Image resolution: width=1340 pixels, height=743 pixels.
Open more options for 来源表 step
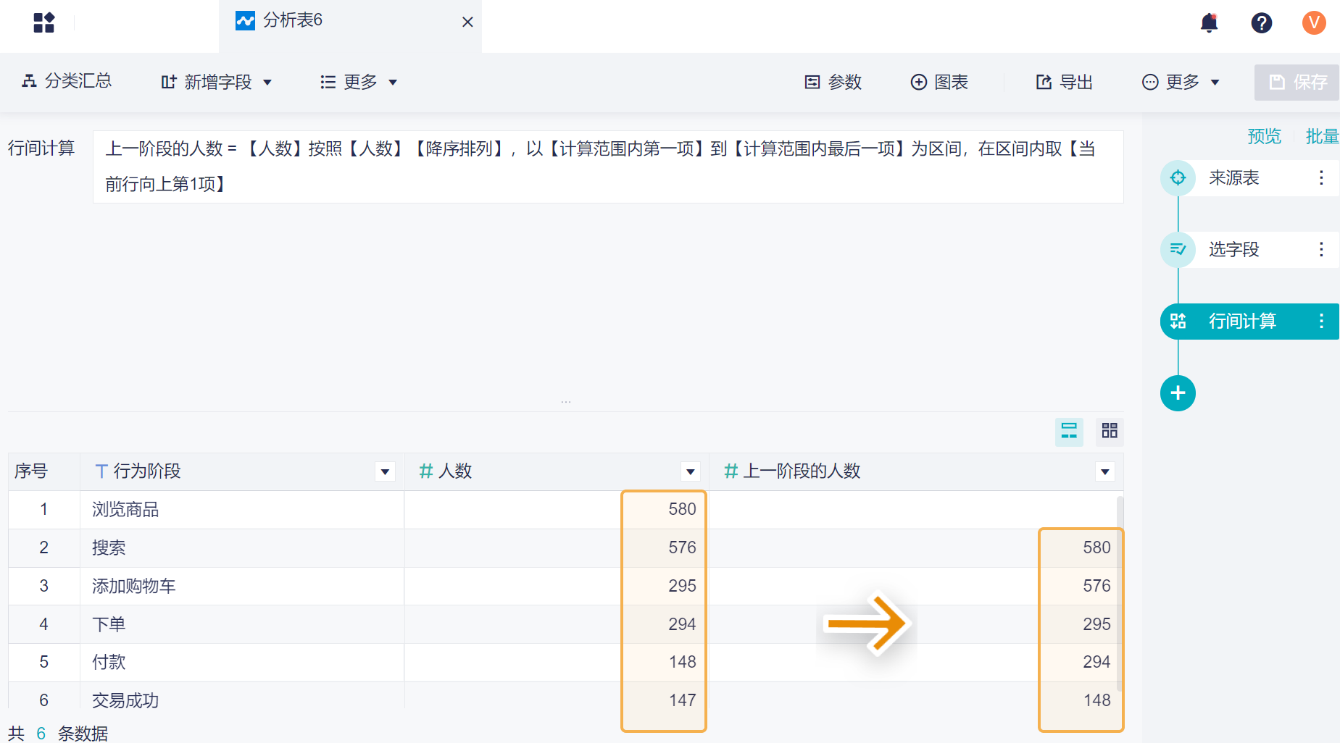(1321, 177)
